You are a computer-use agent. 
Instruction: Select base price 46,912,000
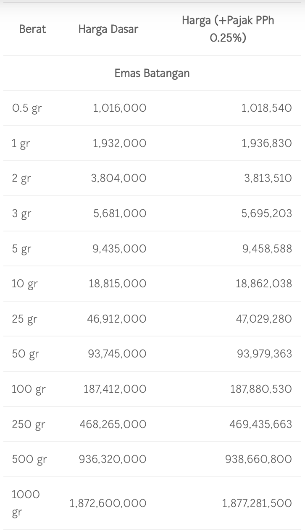tap(117, 319)
